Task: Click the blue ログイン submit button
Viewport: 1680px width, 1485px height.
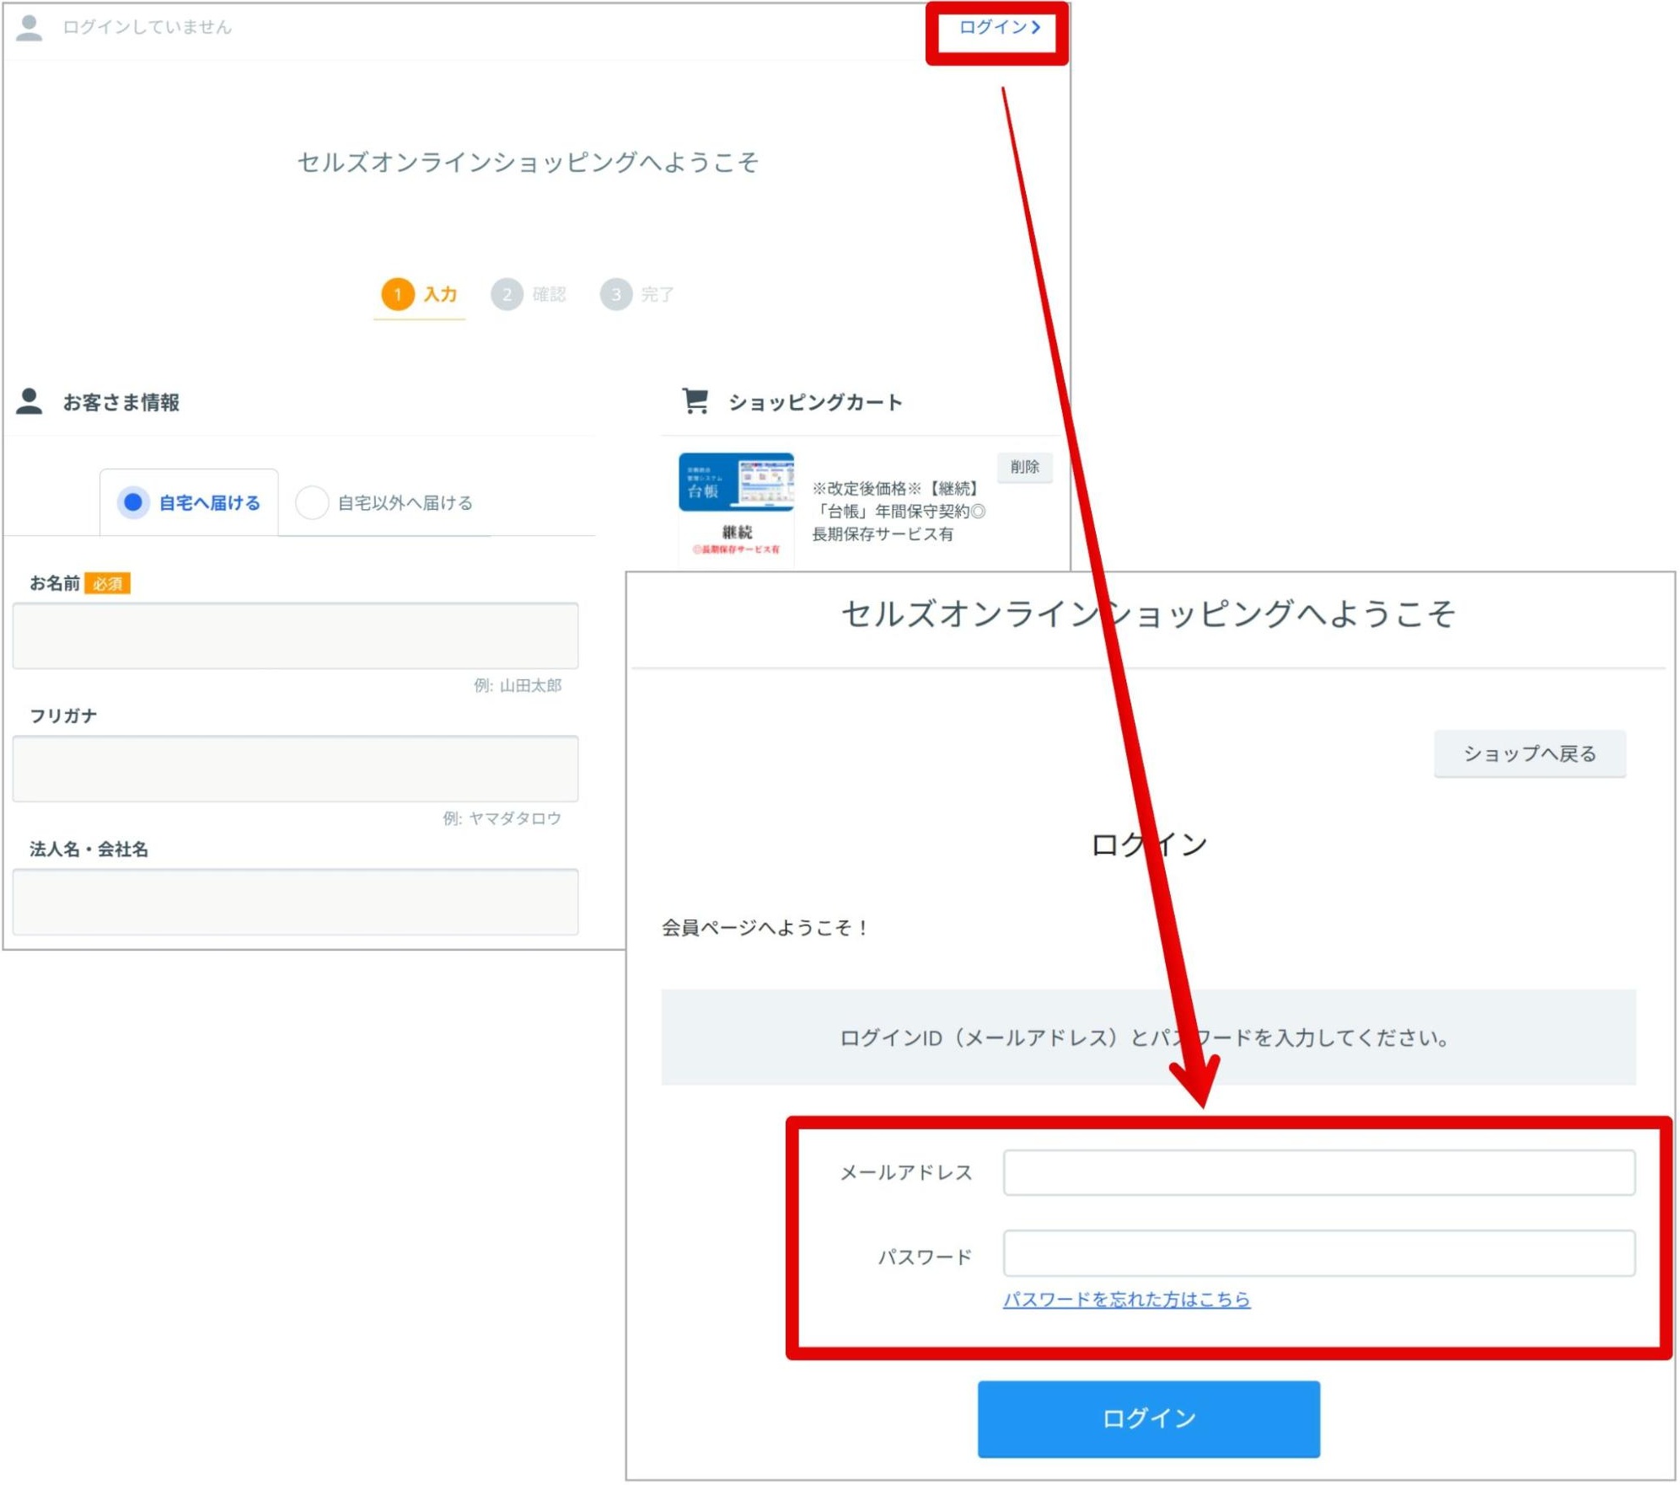Action: tap(1149, 1419)
